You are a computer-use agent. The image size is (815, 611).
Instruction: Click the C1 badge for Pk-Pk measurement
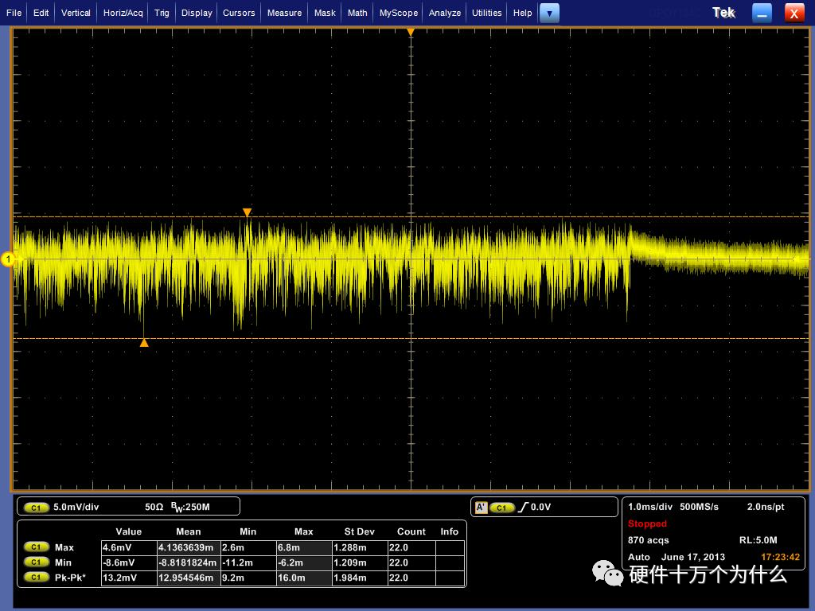[x=37, y=578]
